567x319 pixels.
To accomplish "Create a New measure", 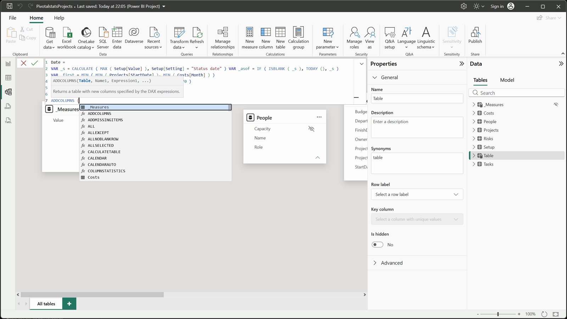I will tap(249, 38).
